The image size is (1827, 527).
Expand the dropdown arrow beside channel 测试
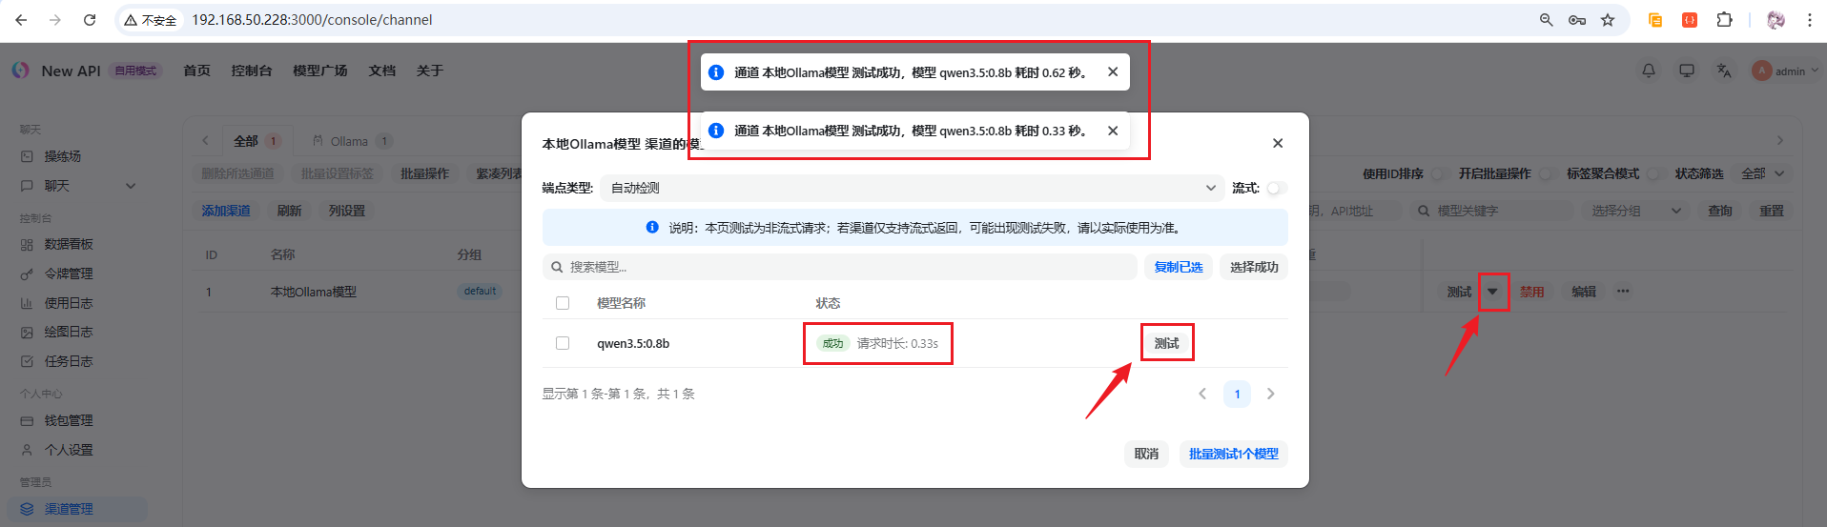[1492, 292]
